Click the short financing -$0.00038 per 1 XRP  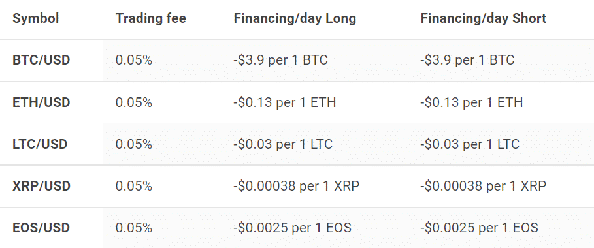pos(484,186)
